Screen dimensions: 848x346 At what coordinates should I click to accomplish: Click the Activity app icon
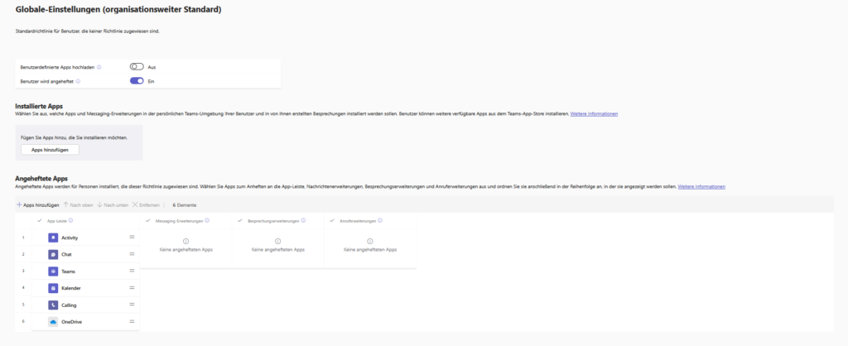pyautogui.click(x=53, y=238)
